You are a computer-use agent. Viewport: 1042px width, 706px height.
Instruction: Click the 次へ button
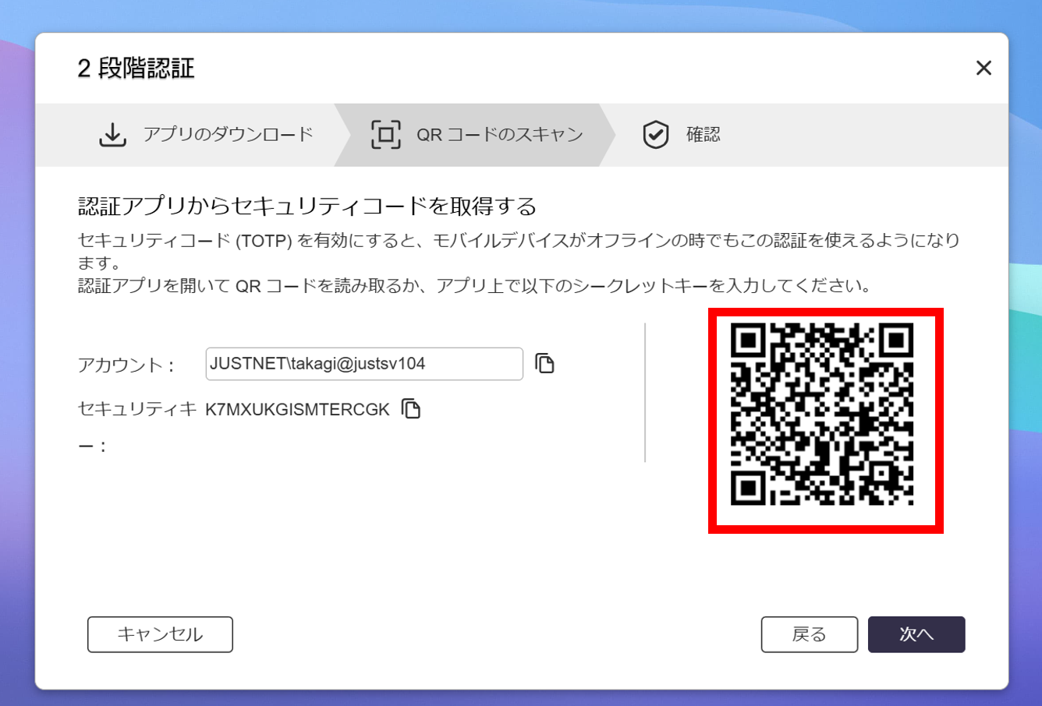coord(916,634)
